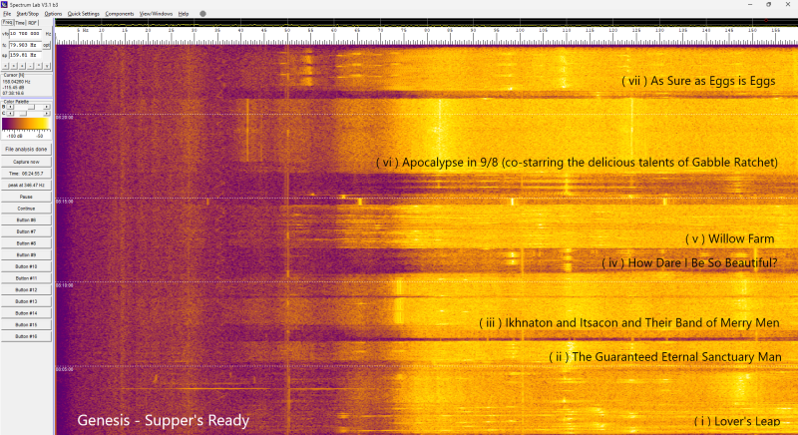This screenshot has height=435, width=798.
Task: Click the '( v ) Willow Farm' label
Action: click(x=730, y=238)
